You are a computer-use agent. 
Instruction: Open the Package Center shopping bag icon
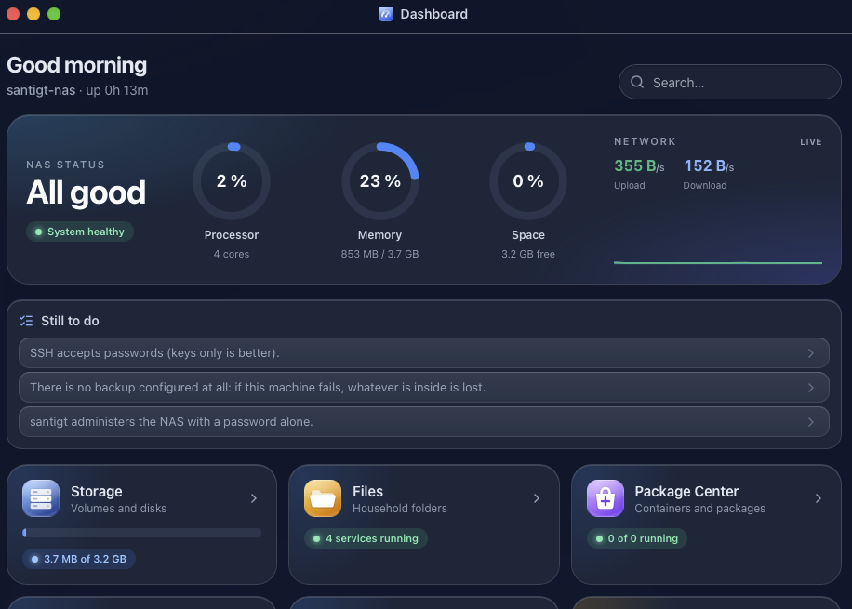606,498
